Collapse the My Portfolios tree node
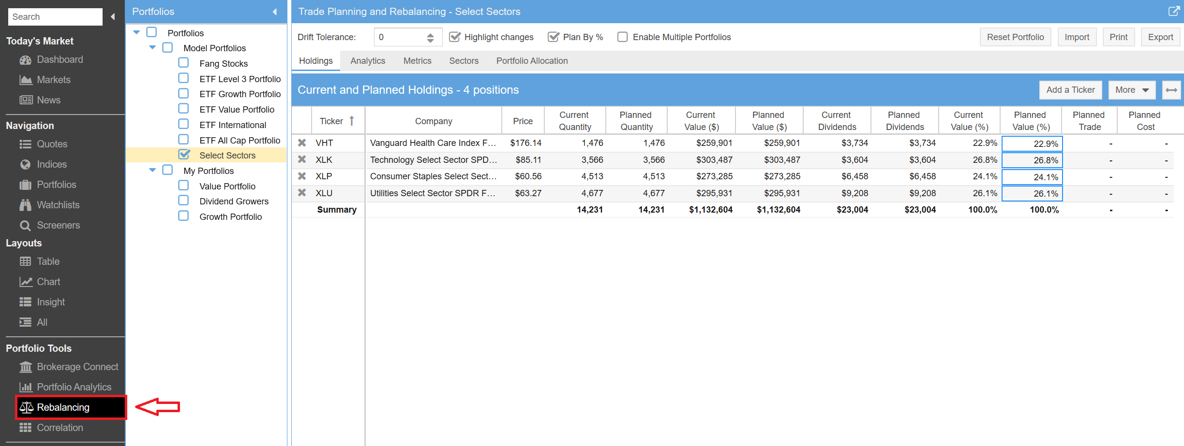1184x446 pixels. click(x=152, y=171)
